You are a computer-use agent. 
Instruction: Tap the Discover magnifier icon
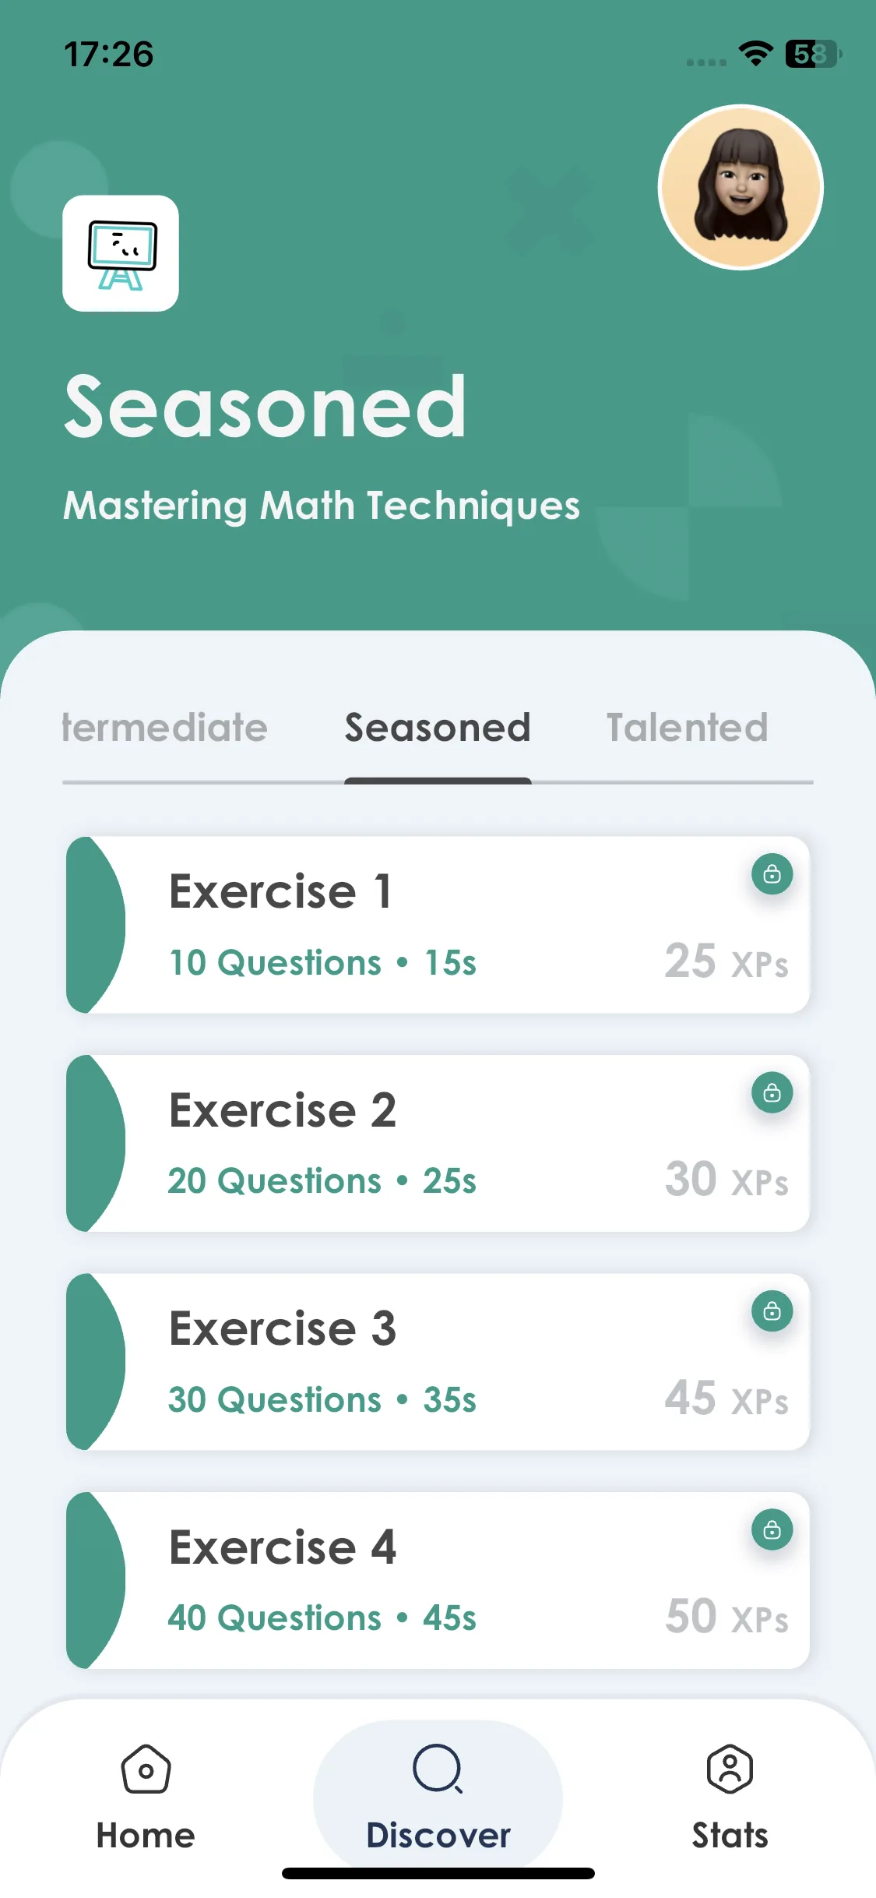[x=438, y=1769]
